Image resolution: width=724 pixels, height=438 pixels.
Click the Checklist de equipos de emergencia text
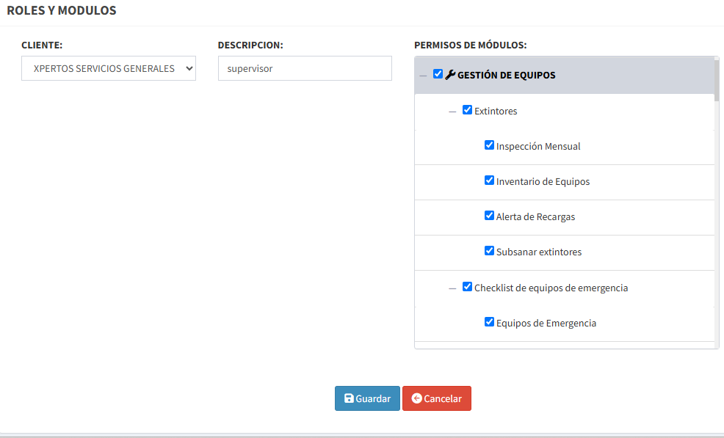click(551, 288)
